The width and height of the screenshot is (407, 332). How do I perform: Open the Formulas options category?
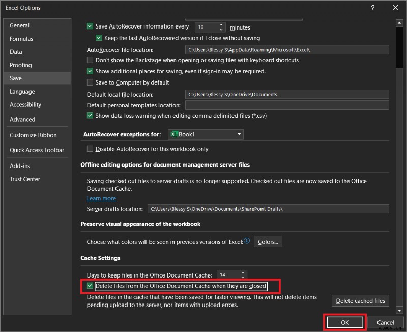21,39
